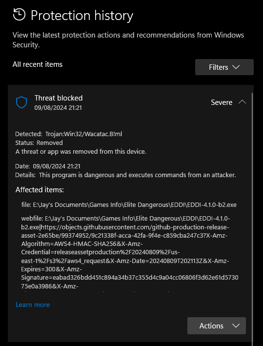The image size is (263, 346).
Task: Click the Status: Removed line
Action: (39, 143)
